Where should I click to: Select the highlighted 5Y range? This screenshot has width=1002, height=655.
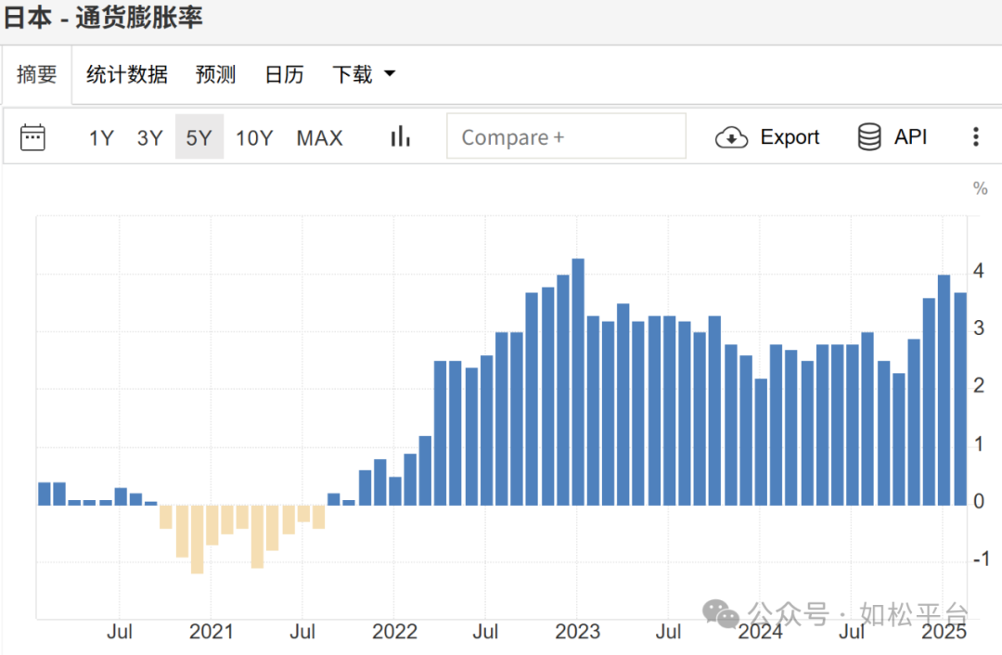point(199,136)
